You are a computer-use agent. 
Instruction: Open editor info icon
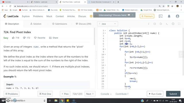(x=149, y=24)
